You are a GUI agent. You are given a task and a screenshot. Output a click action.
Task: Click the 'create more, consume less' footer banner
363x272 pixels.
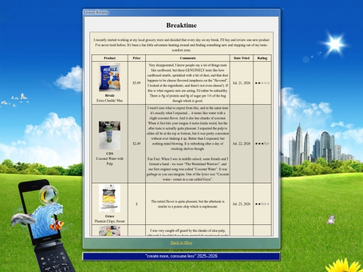pyautogui.click(x=182, y=257)
